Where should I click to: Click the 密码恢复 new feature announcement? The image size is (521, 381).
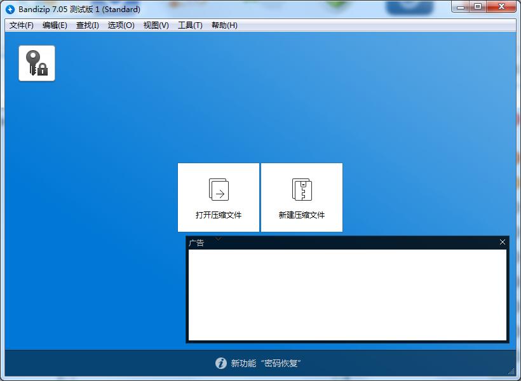pyautogui.click(x=267, y=363)
